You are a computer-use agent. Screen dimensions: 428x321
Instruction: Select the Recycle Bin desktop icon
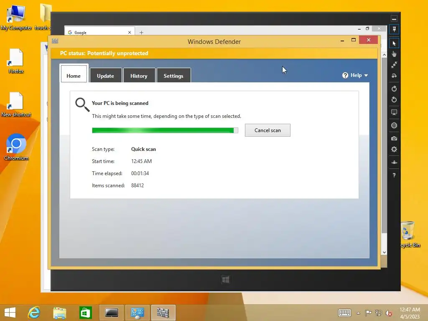point(410,234)
